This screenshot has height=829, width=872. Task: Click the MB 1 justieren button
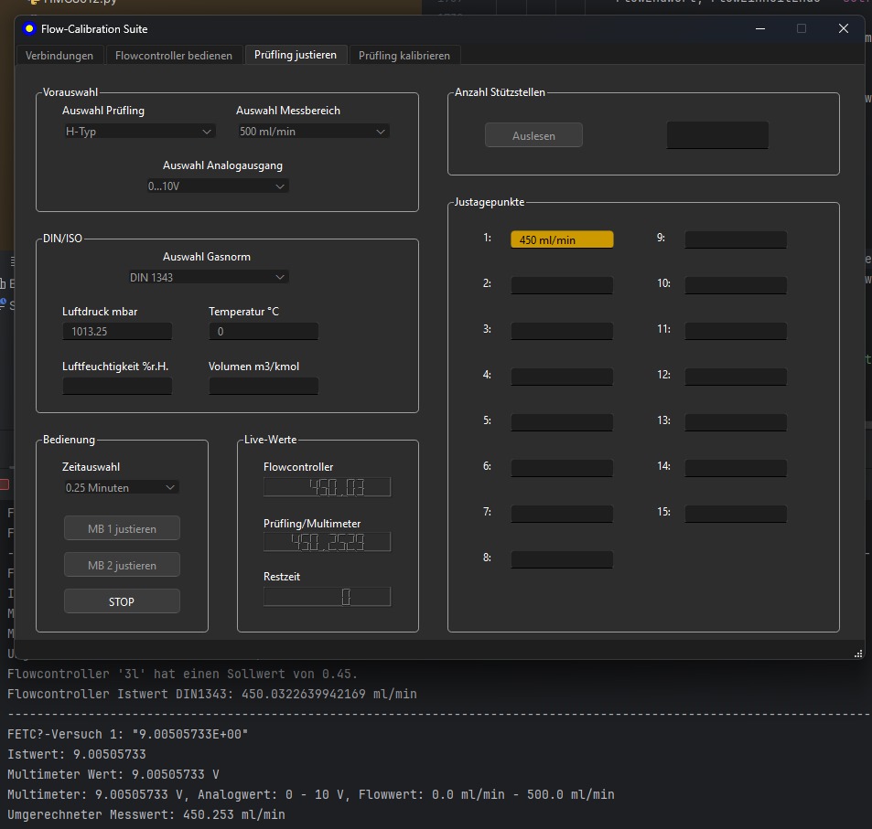click(x=122, y=528)
